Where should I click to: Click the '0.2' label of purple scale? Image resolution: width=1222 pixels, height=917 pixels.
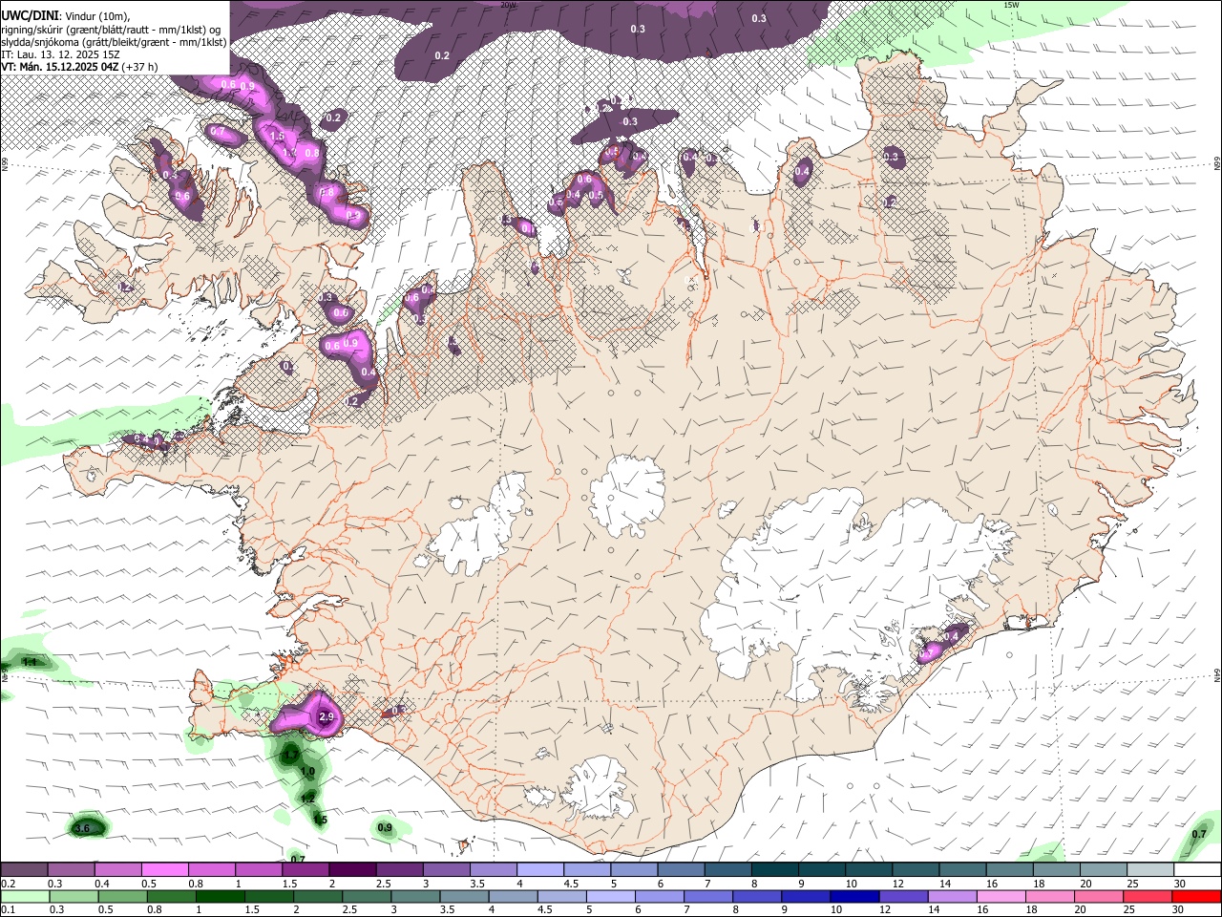(8, 884)
